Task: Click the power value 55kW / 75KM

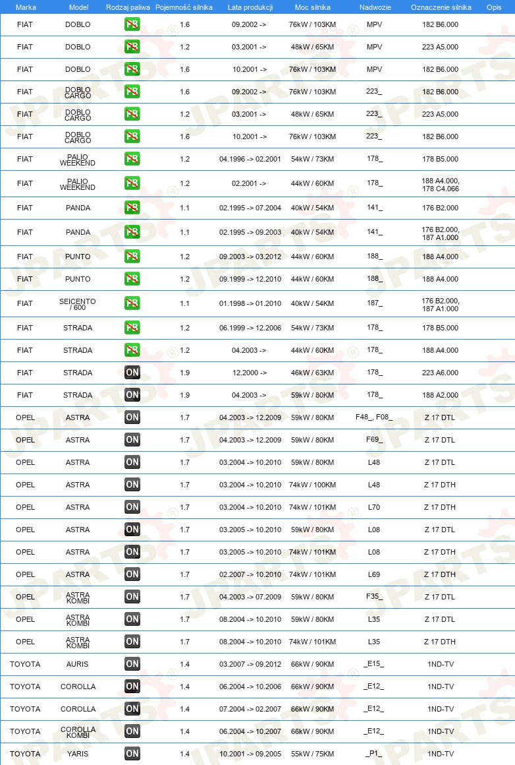Action: tap(312, 754)
